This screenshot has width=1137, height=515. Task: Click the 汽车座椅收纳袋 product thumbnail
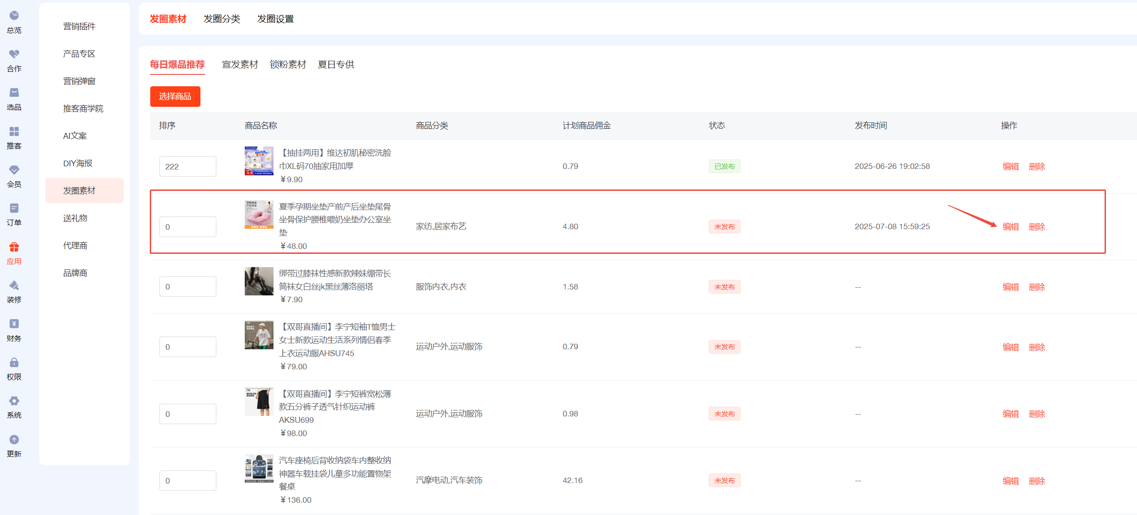click(259, 468)
